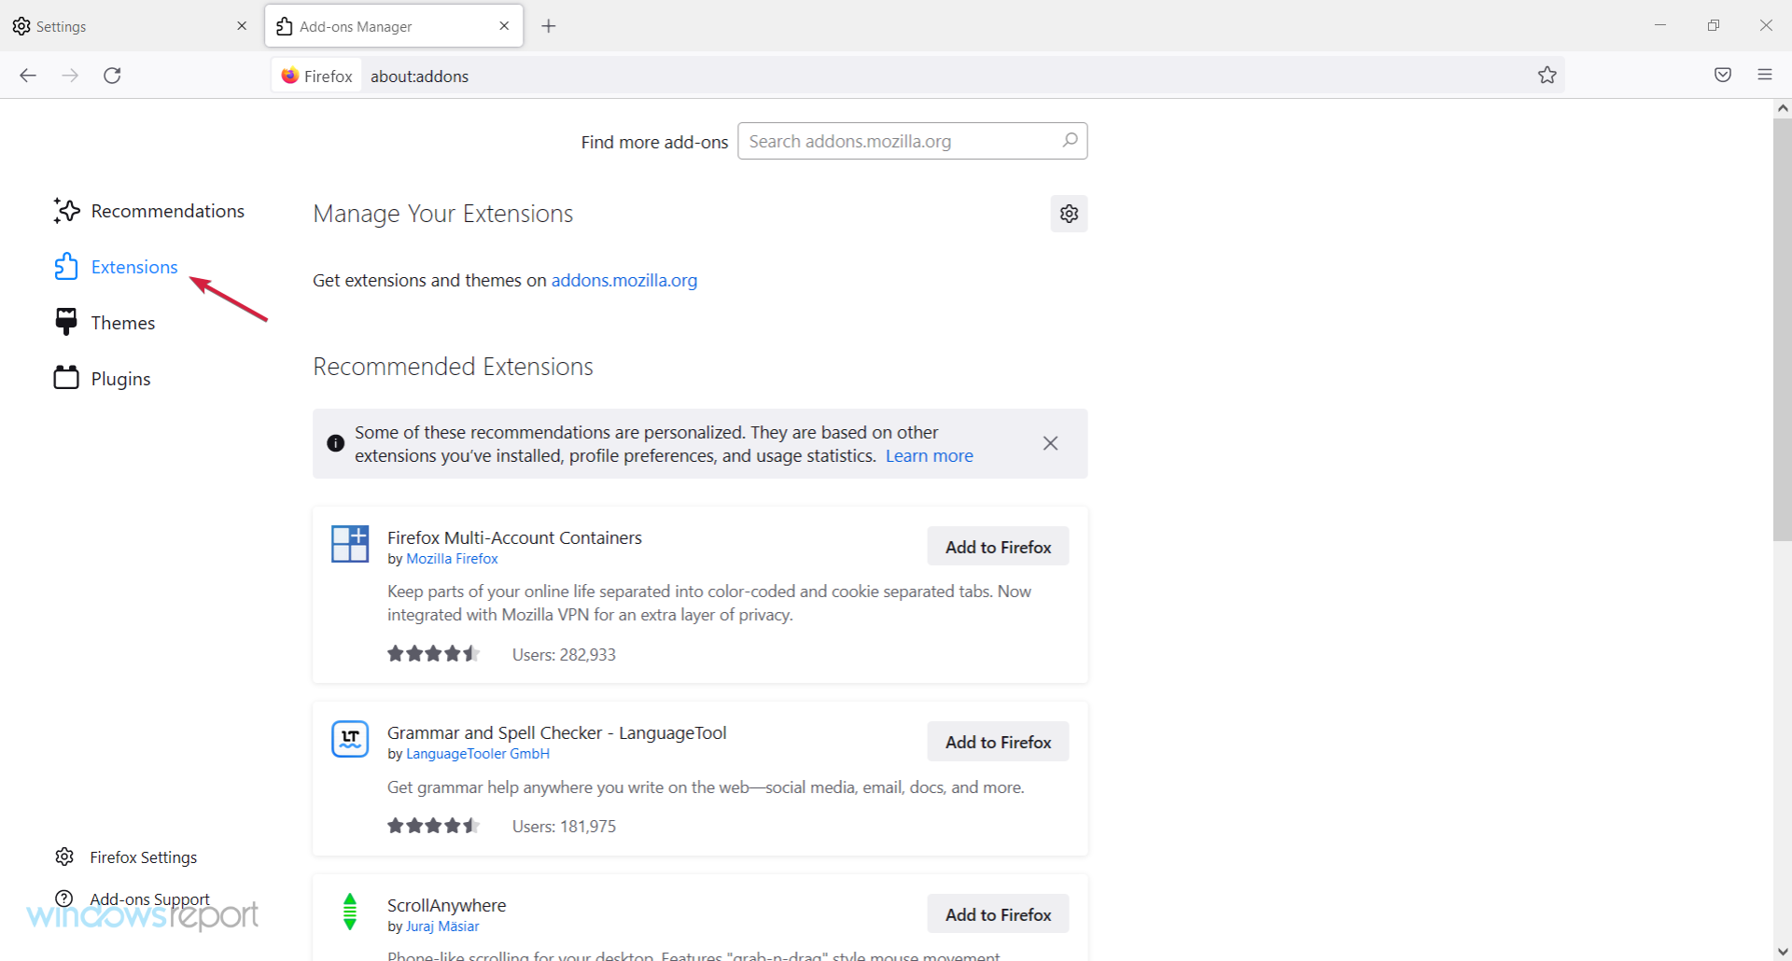Open the Themes paint-roller section
1792x961 pixels.
coord(65,321)
